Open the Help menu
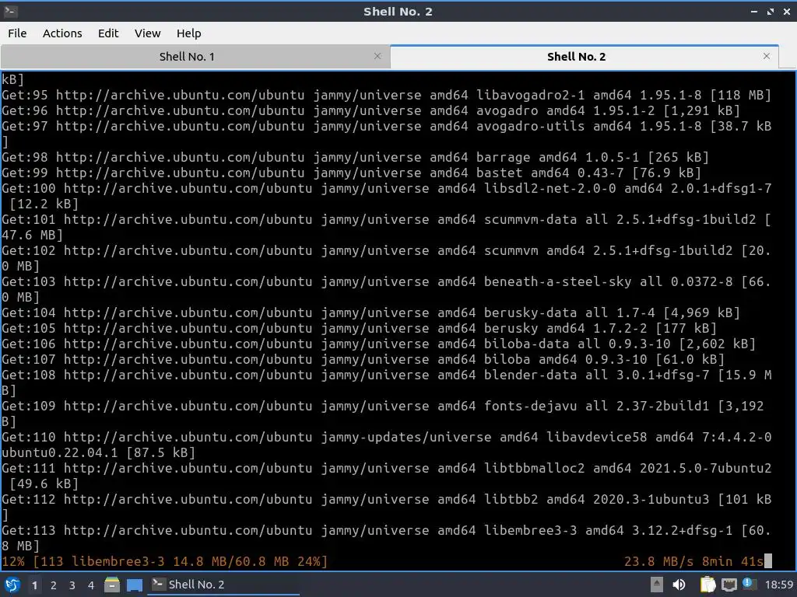797x597 pixels. (x=188, y=33)
